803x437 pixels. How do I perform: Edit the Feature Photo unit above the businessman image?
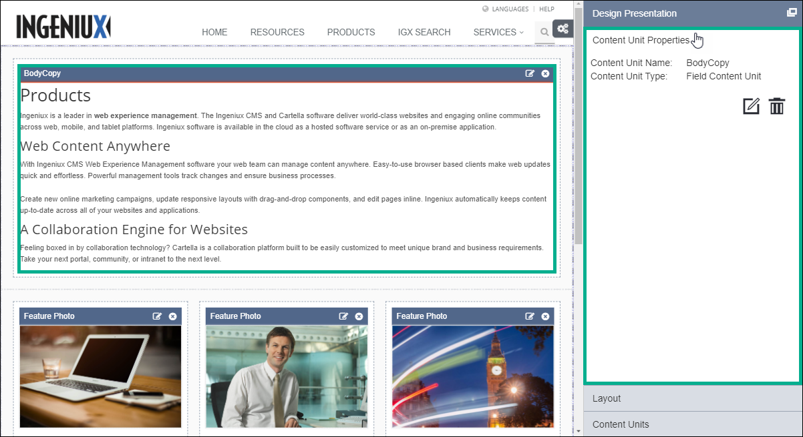[344, 316]
